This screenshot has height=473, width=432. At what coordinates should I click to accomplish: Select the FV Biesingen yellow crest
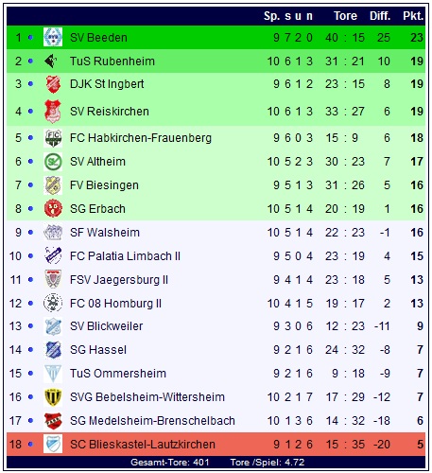(53, 185)
